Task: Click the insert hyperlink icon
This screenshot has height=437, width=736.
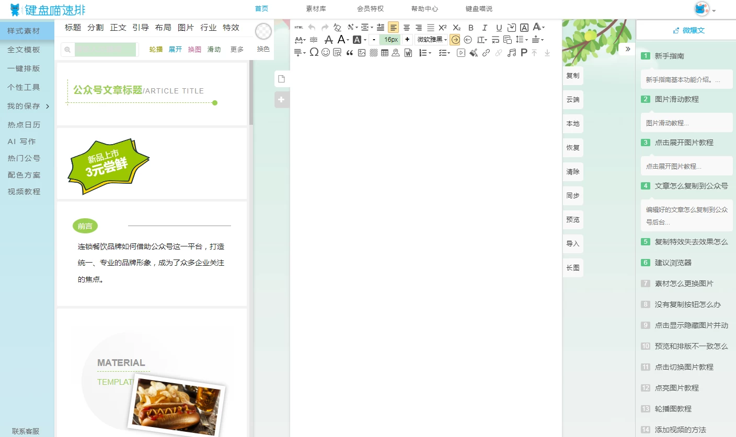Action: 486,52
